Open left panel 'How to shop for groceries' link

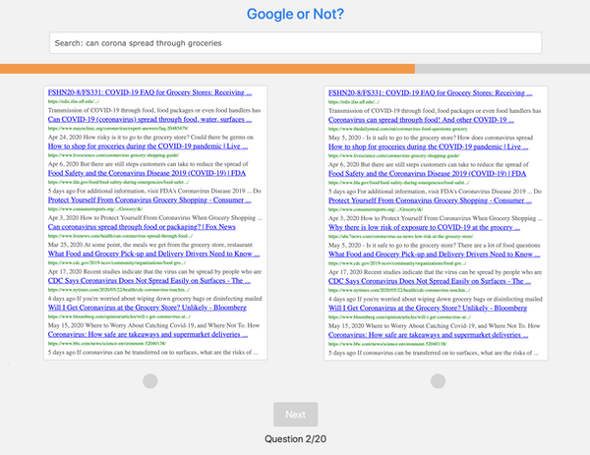click(147, 146)
